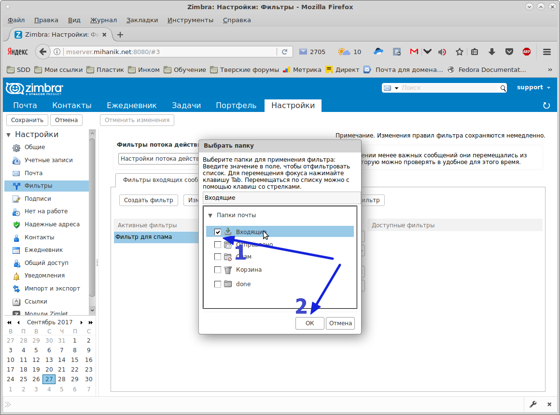Click the Отменить изменения button
The width and height of the screenshot is (560, 415).
(x=137, y=120)
